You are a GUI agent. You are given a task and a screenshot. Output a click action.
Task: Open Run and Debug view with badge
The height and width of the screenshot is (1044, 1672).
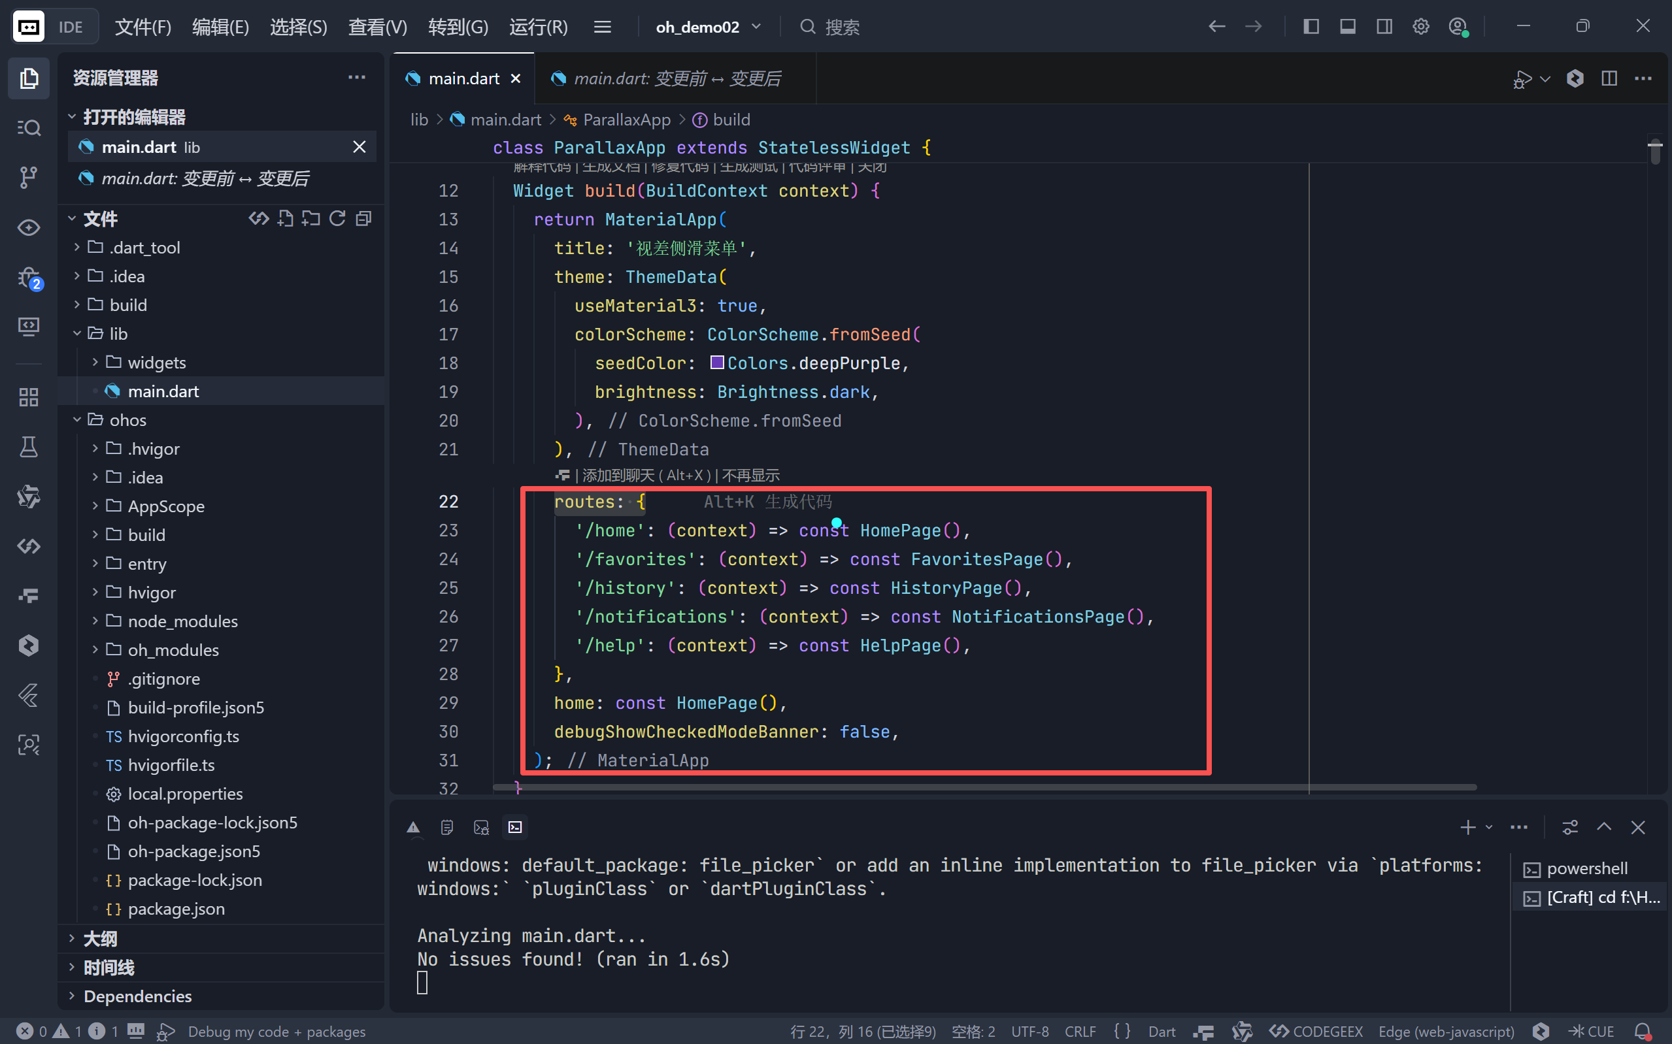tap(28, 279)
